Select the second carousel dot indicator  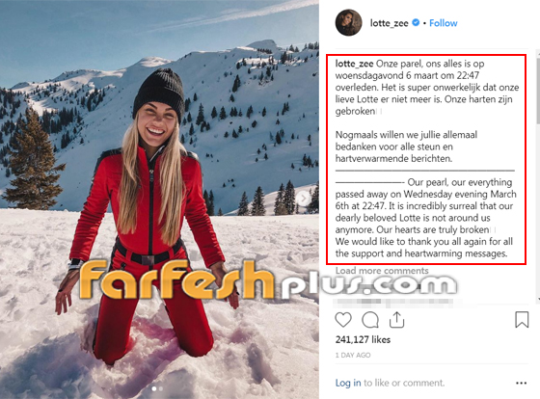pos(161,388)
